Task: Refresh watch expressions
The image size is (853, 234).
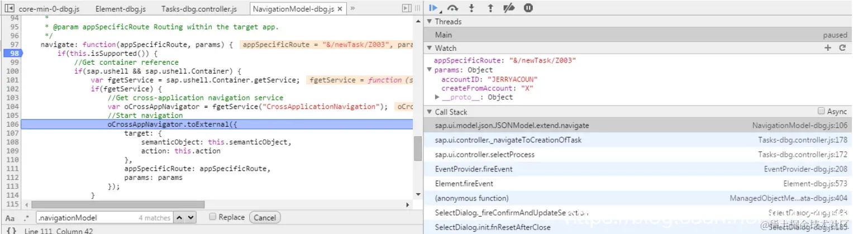Action: [x=842, y=48]
